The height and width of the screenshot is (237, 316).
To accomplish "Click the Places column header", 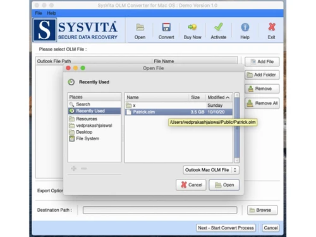I will click(x=94, y=97).
